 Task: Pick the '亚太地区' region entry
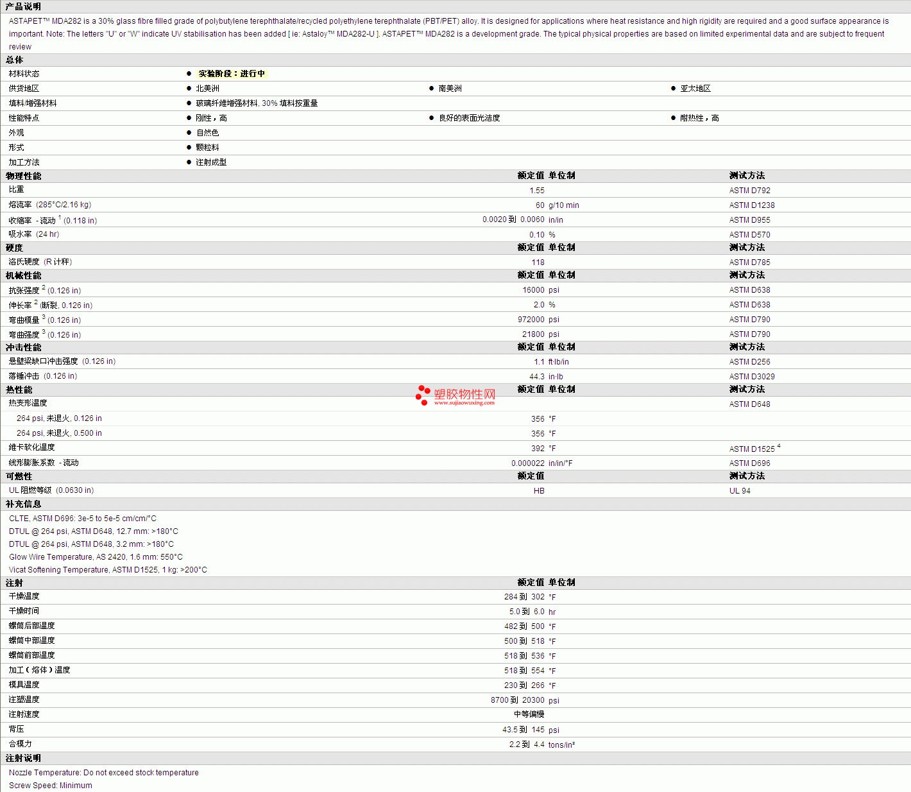tap(695, 89)
